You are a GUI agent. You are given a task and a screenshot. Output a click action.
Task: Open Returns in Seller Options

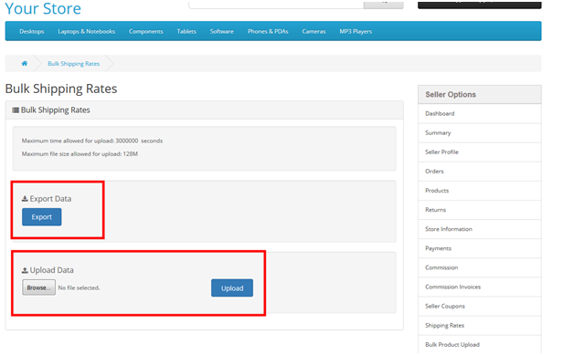(480, 210)
